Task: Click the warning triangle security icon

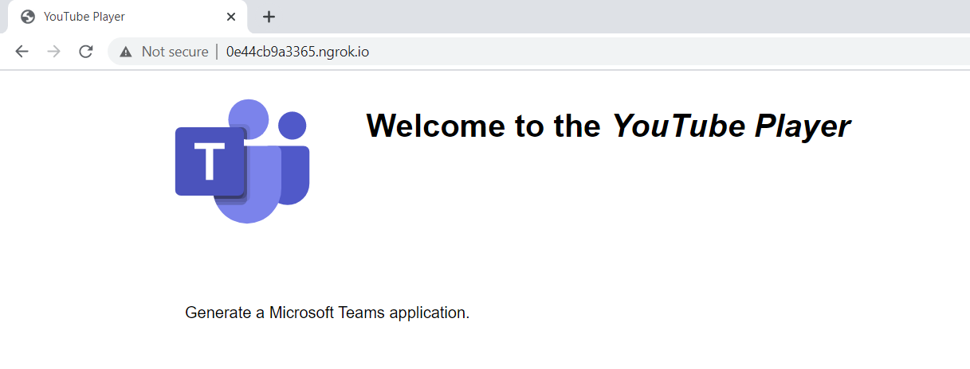Action: pos(125,52)
